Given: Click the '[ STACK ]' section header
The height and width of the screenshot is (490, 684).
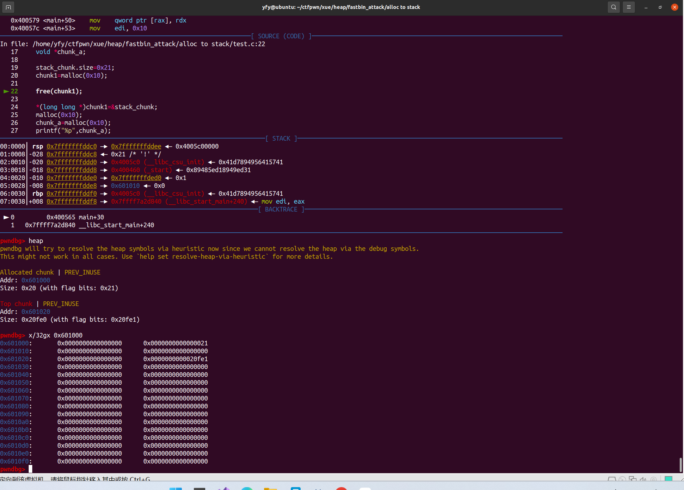Looking at the screenshot, I should 281,139.
